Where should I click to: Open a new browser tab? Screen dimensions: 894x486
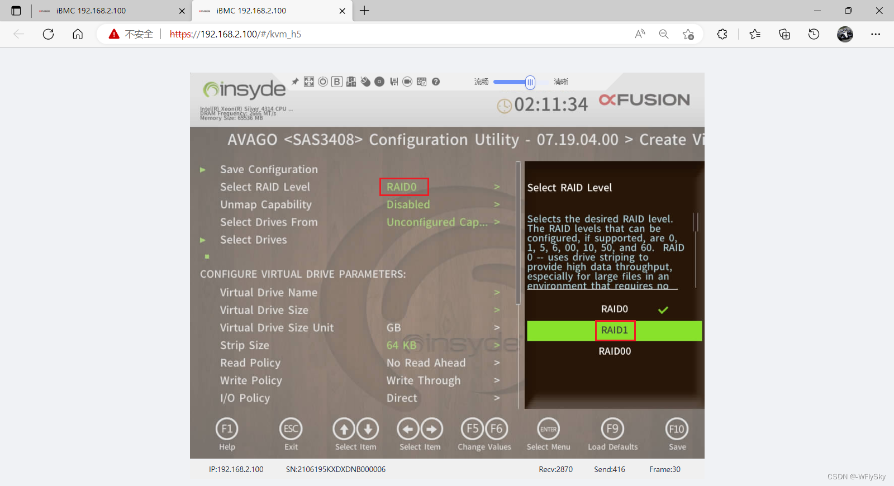pyautogui.click(x=364, y=11)
